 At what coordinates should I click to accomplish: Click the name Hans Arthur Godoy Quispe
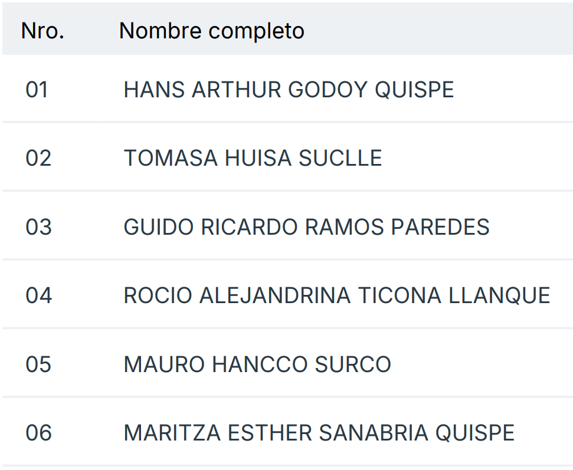tap(289, 90)
